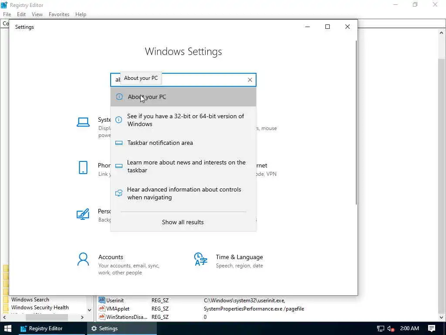Select Windows Security Health key in registry tree

click(x=40, y=308)
